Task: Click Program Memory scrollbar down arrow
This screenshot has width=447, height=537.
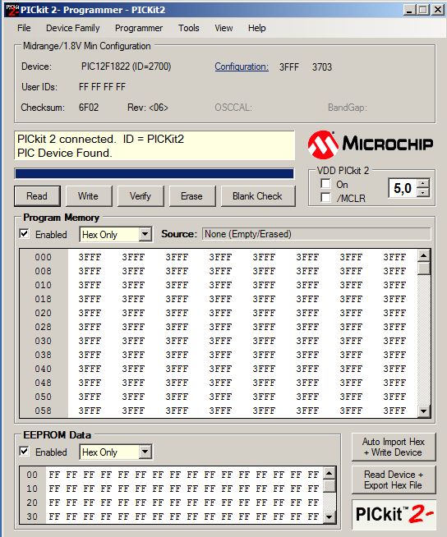Action: [x=424, y=411]
